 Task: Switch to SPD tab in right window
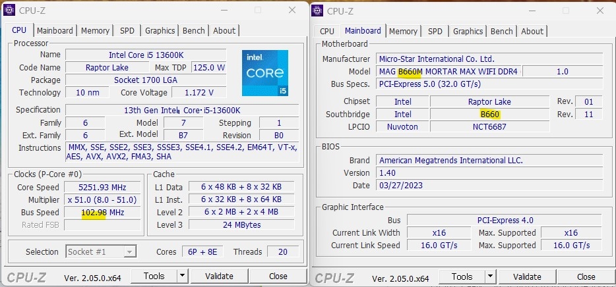point(435,32)
